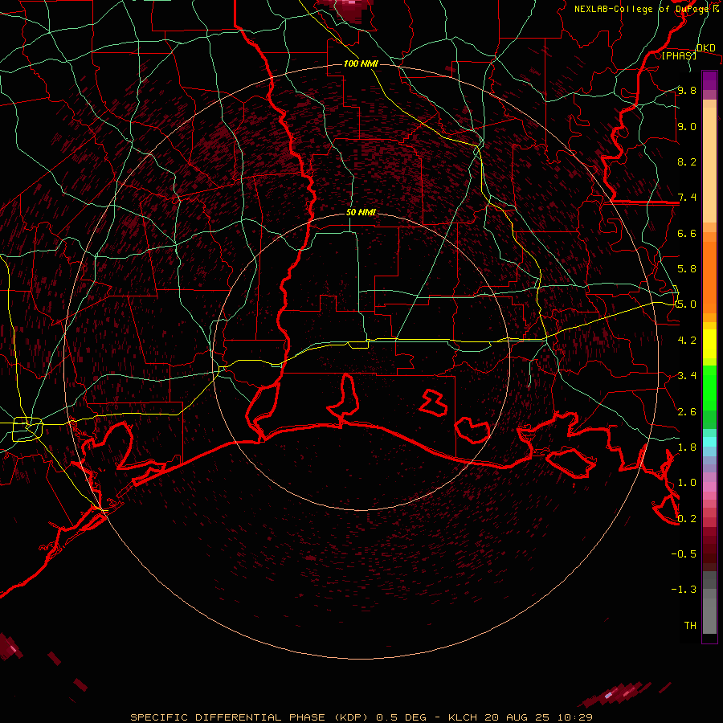This screenshot has width=723, height=723.
Task: Select the 9.0 value on the scale
Action: tap(687, 126)
